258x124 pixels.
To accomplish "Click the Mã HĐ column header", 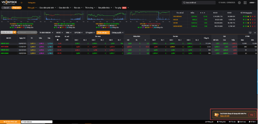I will click(x=9, y=38).
